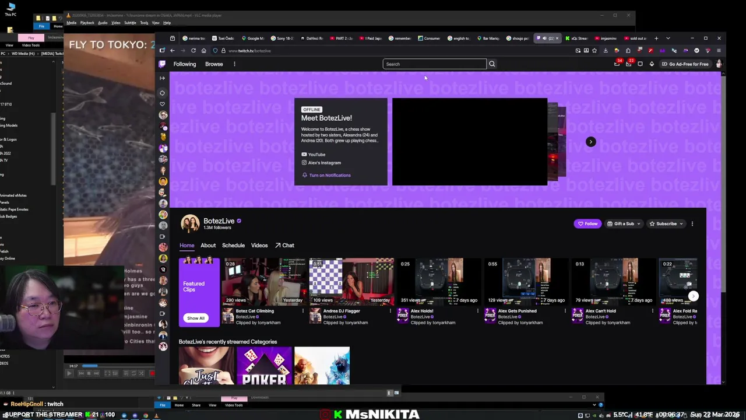Select the Home channel tab
746x420 pixels.
click(186, 246)
